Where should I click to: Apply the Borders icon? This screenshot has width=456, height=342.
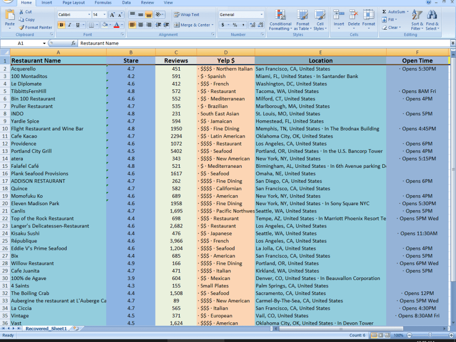click(91, 25)
